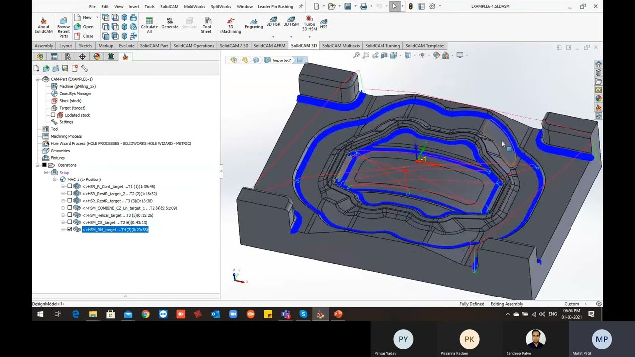Expand the HSR_R_Cont_target operation node

(x=63, y=186)
